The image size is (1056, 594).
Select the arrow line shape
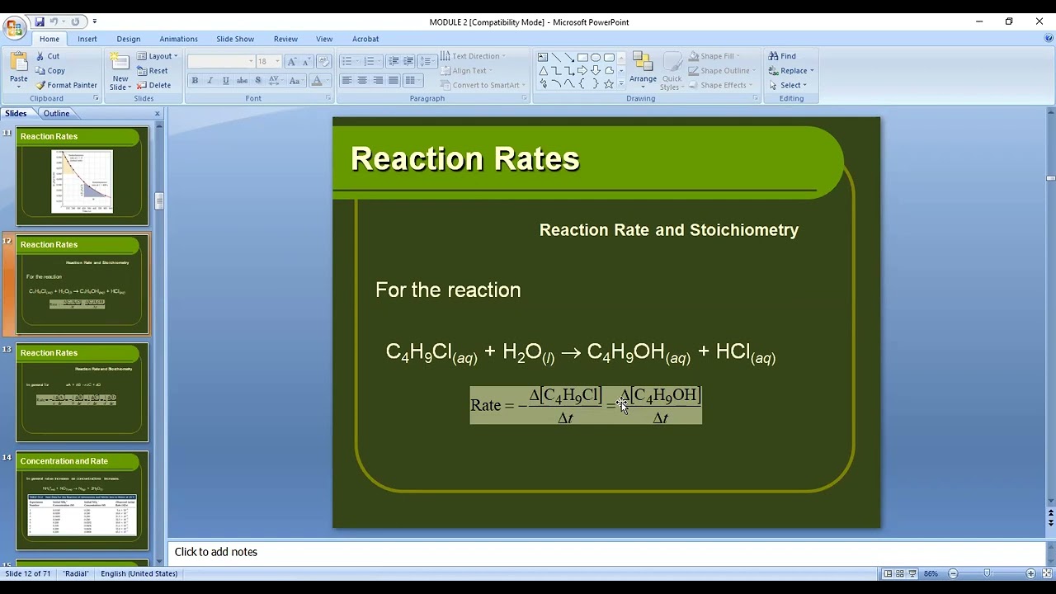coord(569,57)
